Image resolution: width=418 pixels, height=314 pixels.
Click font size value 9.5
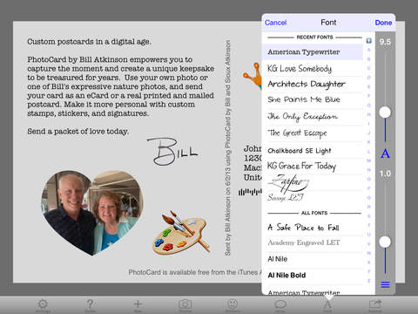[385, 42]
